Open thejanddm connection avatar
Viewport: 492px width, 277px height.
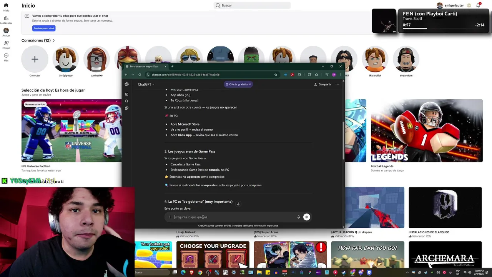click(406, 59)
